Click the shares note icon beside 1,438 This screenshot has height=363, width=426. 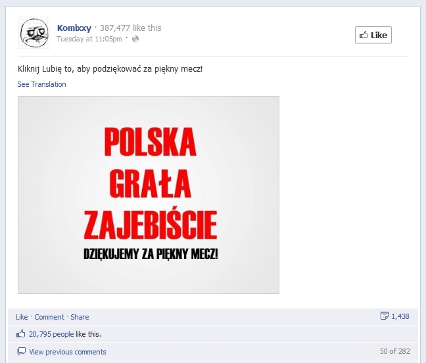click(x=385, y=316)
